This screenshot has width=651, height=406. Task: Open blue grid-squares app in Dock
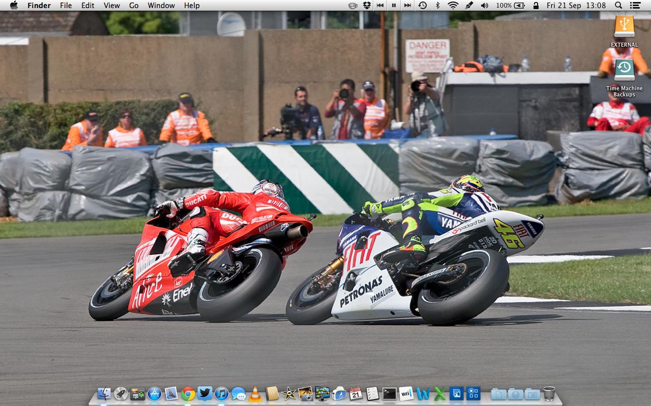click(474, 393)
